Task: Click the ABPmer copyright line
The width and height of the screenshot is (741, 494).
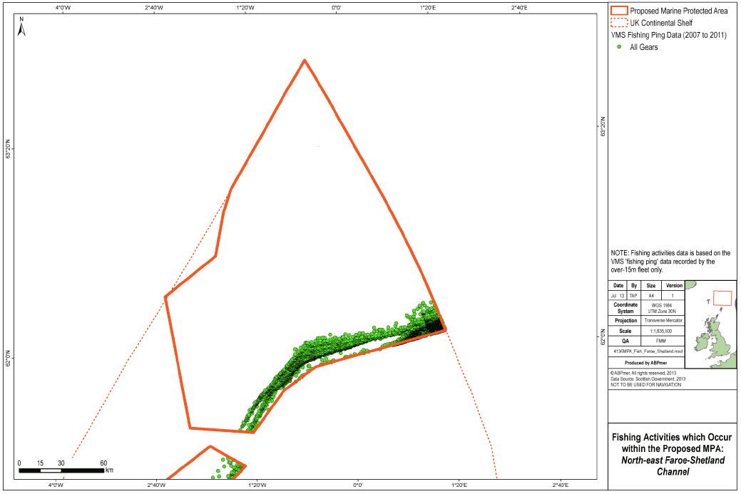Action: 643,373
